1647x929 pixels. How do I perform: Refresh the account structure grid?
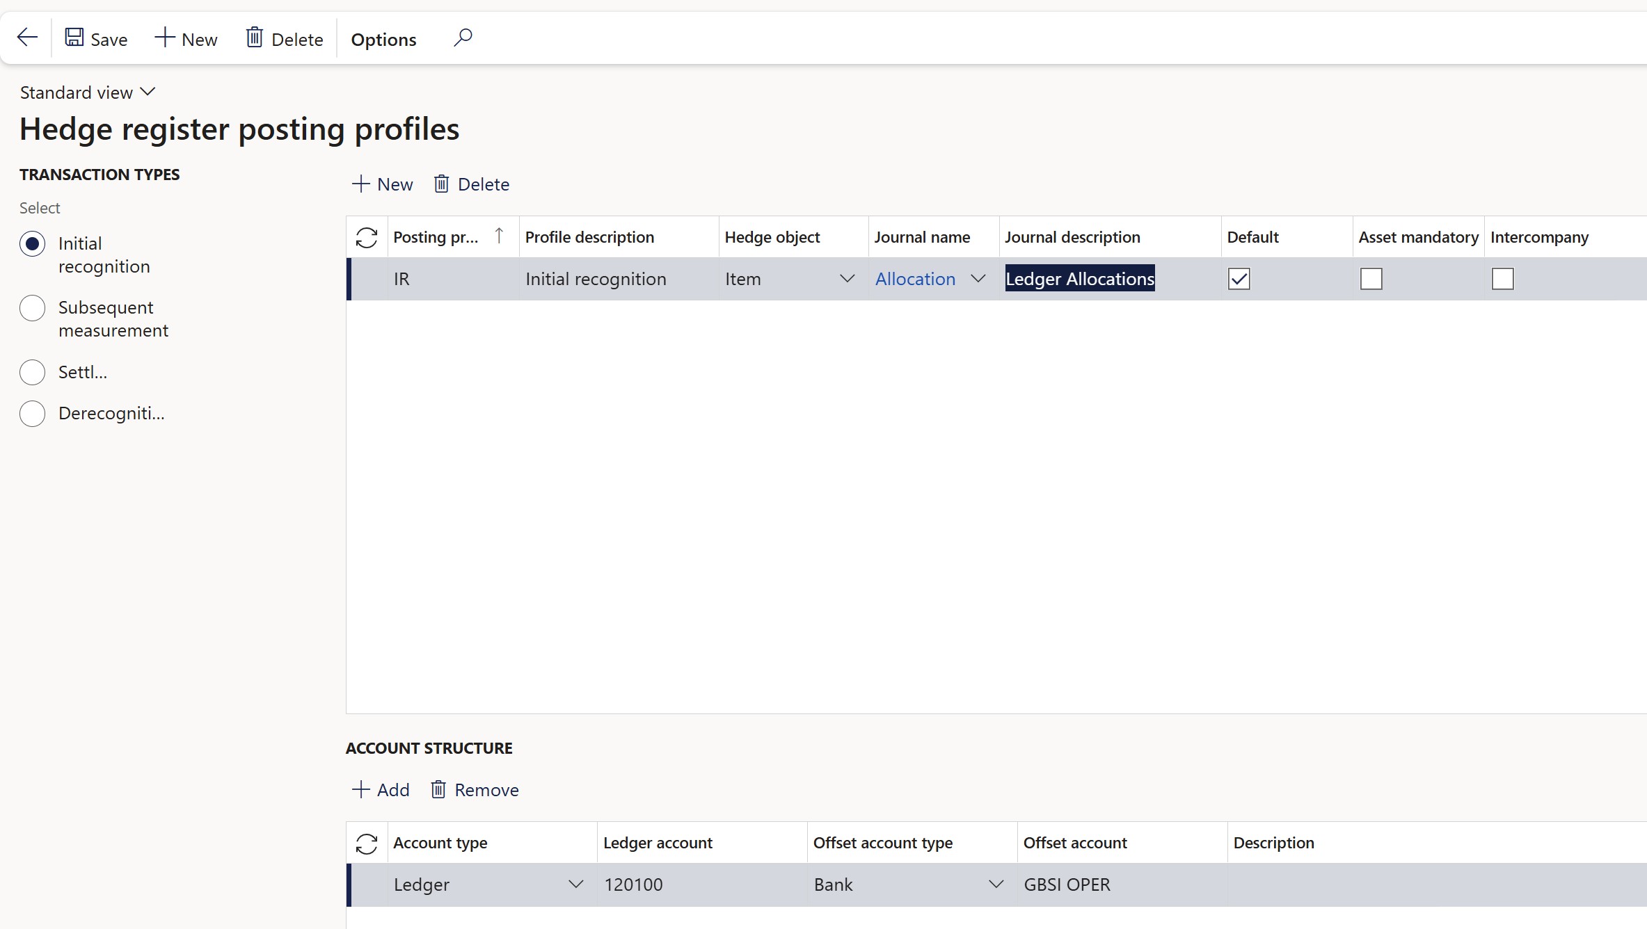[x=367, y=843]
